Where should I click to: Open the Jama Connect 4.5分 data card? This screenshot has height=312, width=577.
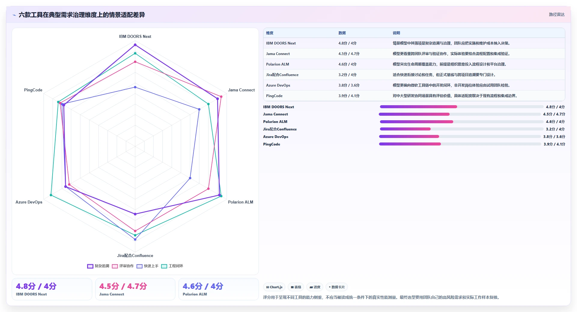tap(135, 289)
